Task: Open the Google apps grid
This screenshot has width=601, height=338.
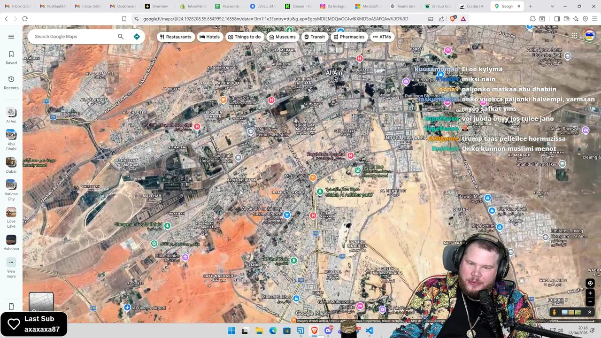Action: tap(575, 36)
